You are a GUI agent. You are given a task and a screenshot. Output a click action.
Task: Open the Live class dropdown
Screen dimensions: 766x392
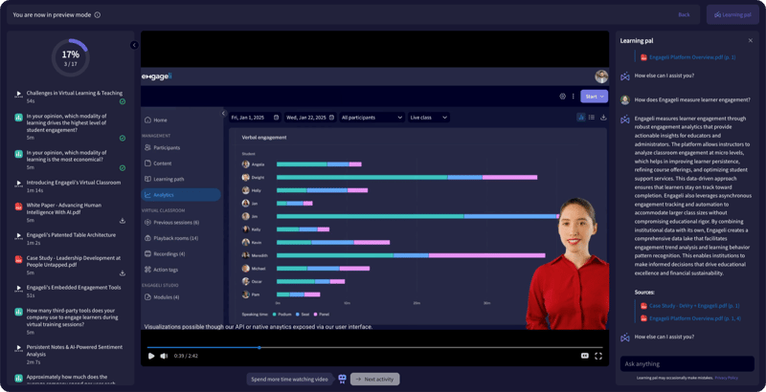pyautogui.click(x=428, y=118)
